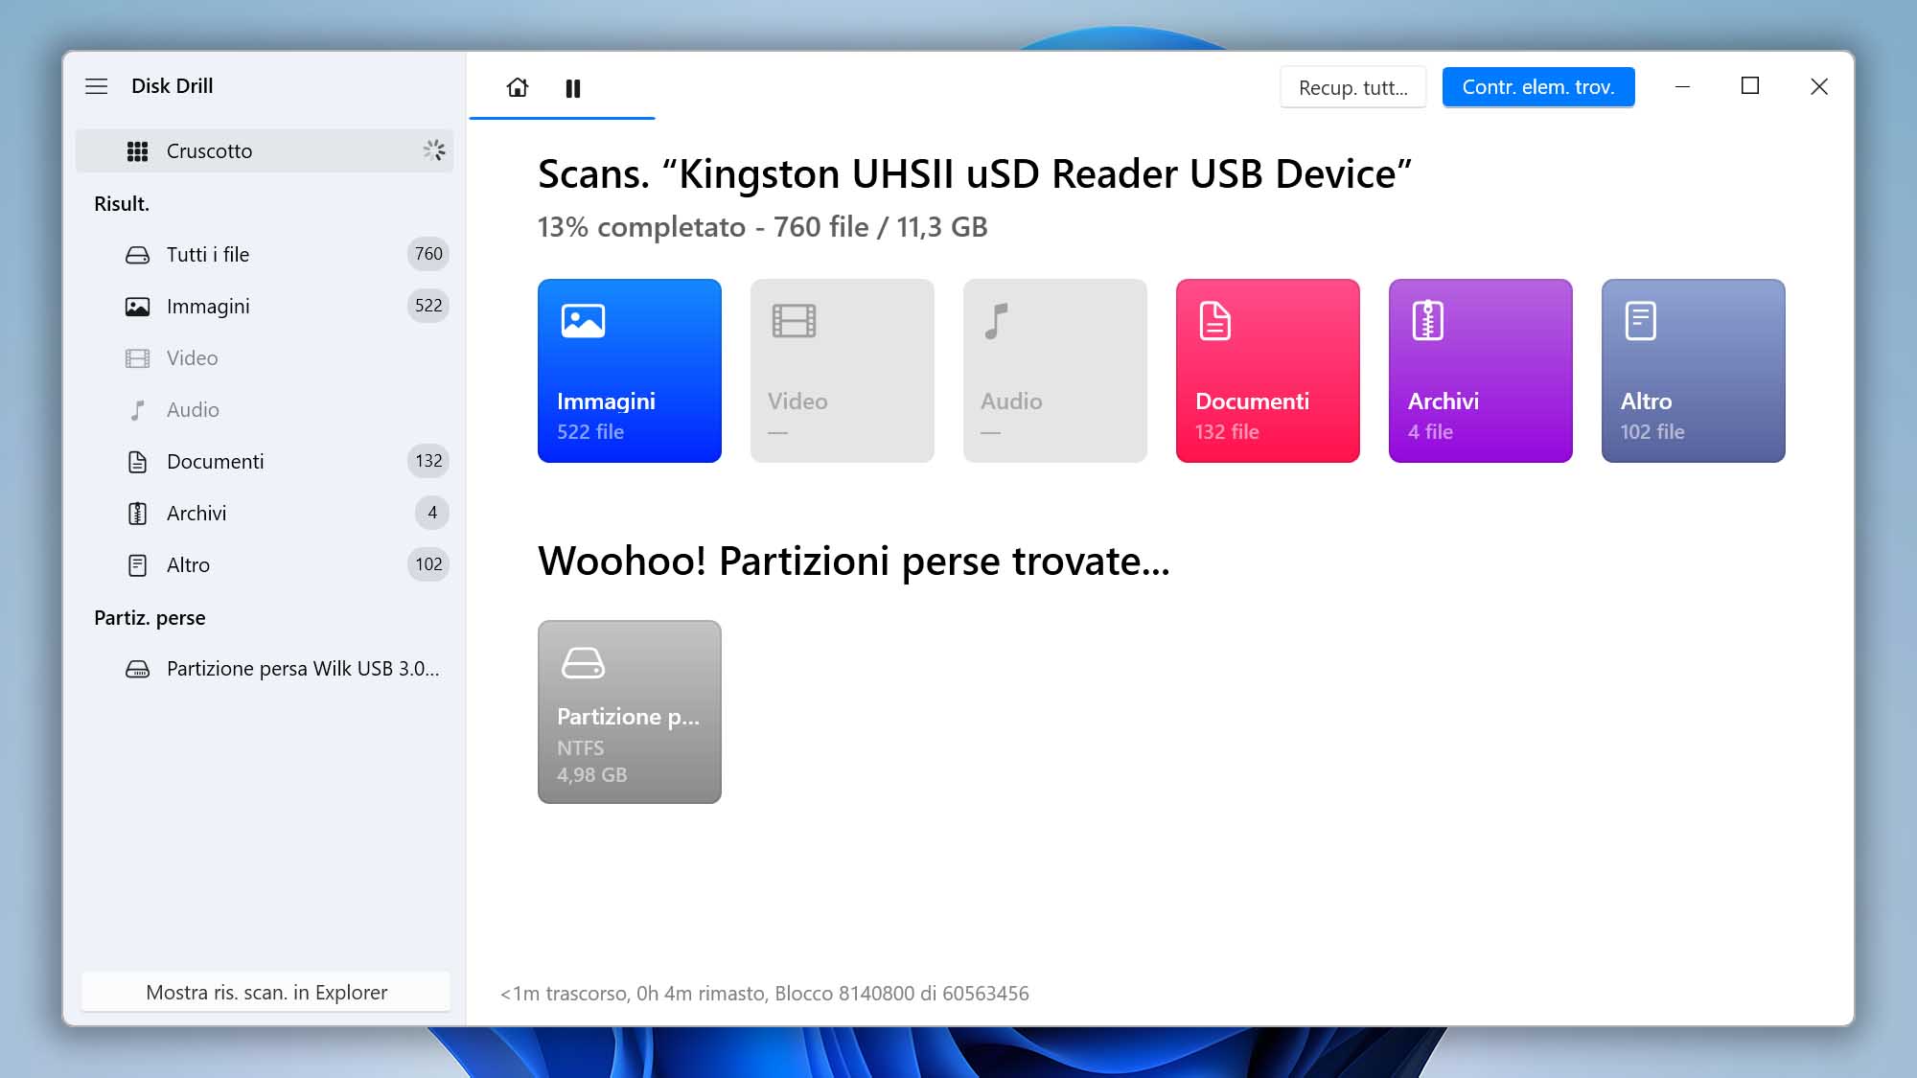
Task: Click the Woohoo! Partizioni perse trovate heading
Action: 854,562
